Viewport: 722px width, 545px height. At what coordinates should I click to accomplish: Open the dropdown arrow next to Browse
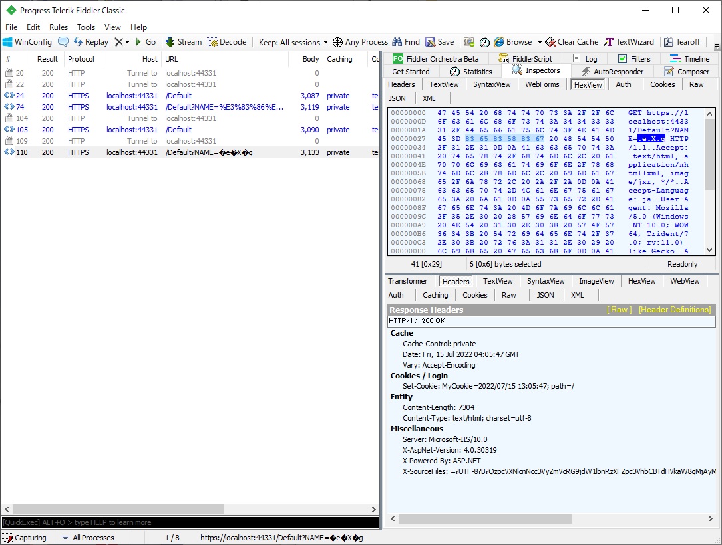point(539,42)
